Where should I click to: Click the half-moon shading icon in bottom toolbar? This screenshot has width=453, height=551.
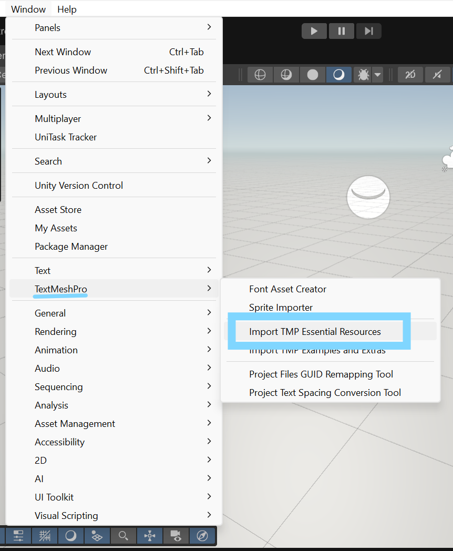click(71, 536)
